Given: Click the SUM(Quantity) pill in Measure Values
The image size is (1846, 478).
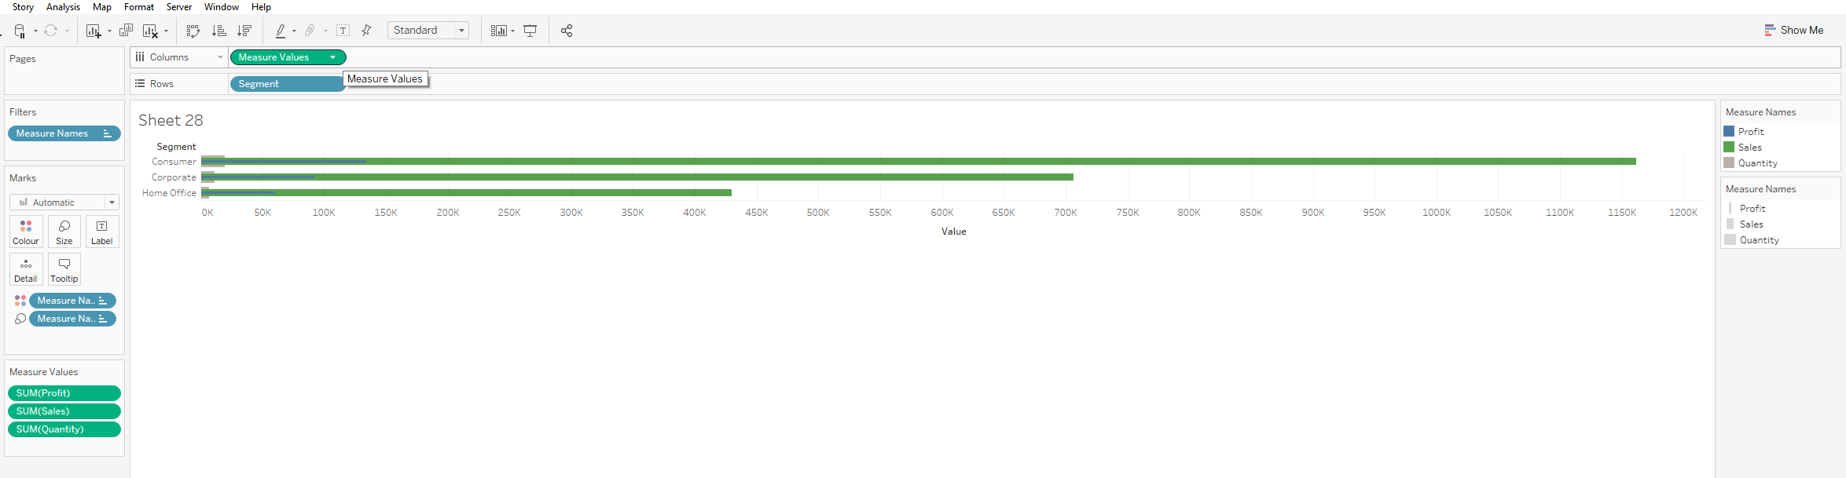Looking at the screenshot, I should (x=64, y=429).
